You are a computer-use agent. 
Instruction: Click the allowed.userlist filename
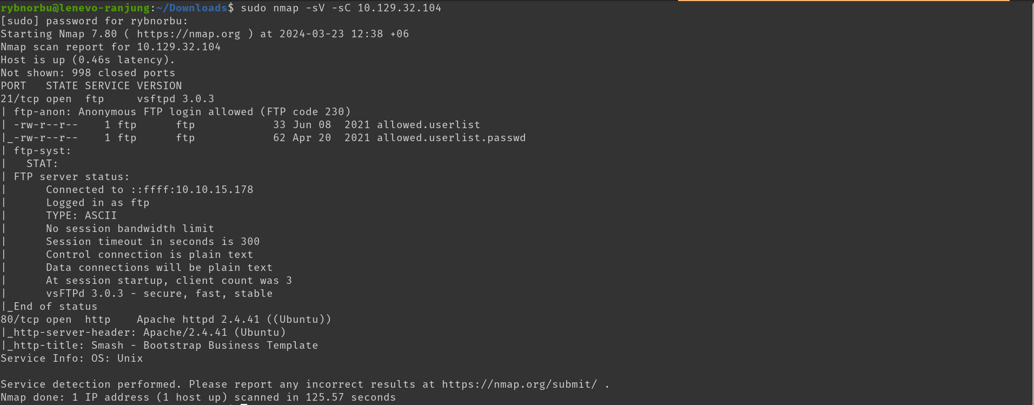click(428, 125)
